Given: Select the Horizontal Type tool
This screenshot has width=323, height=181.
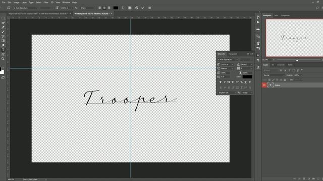Looking at the screenshot, I should pyautogui.click(x=3, y=50).
